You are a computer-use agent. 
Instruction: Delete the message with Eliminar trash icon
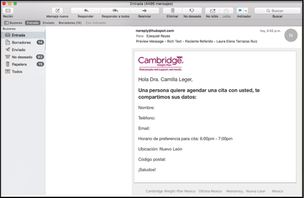click(x=173, y=11)
